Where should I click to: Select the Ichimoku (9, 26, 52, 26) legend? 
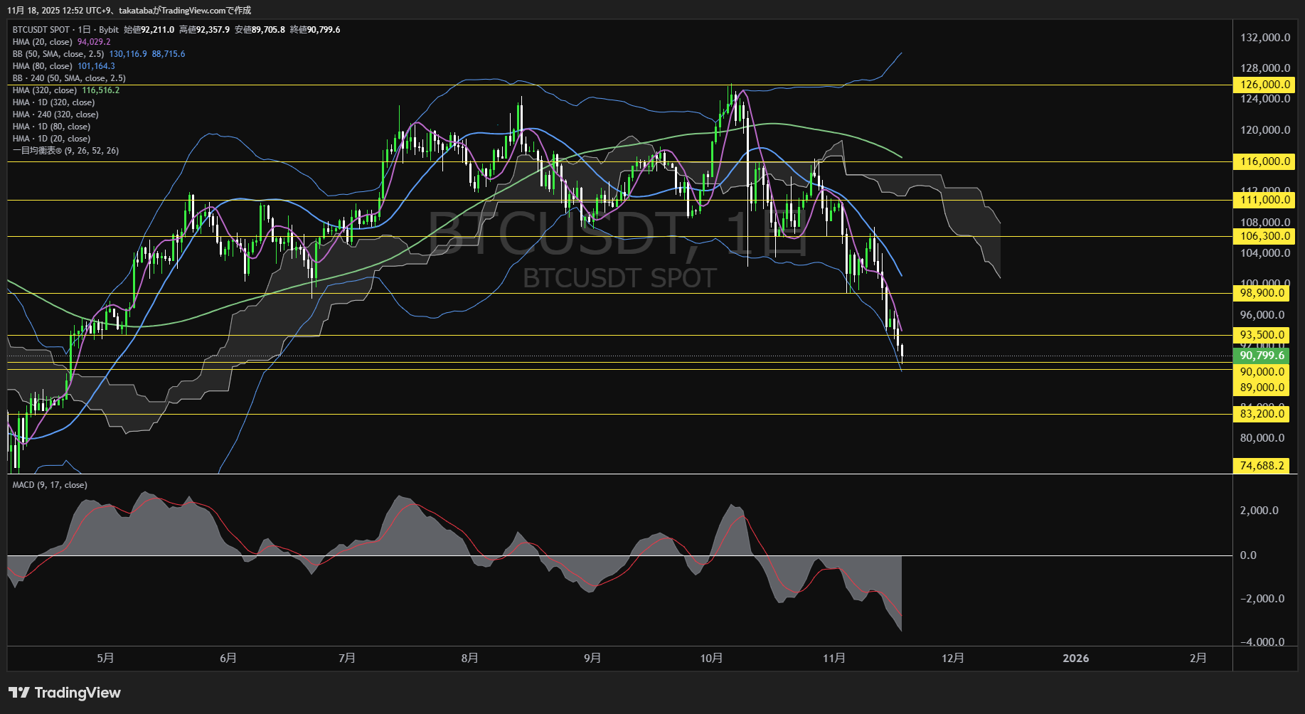pos(65,151)
